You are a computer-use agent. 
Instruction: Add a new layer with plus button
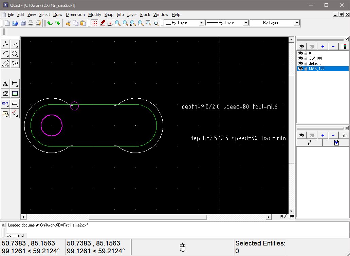323,46
